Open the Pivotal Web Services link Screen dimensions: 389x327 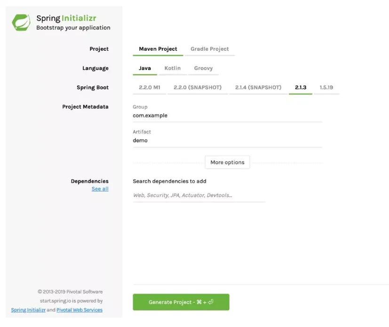(79, 310)
